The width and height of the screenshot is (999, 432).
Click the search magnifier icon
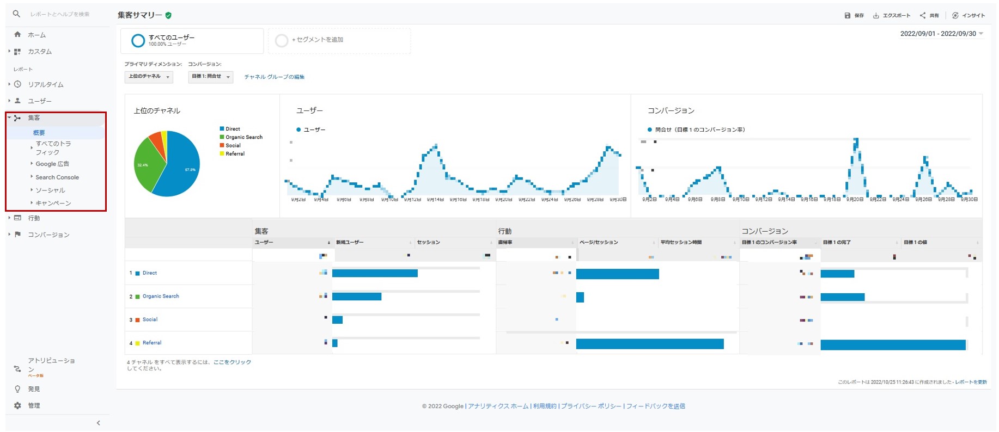(x=16, y=14)
